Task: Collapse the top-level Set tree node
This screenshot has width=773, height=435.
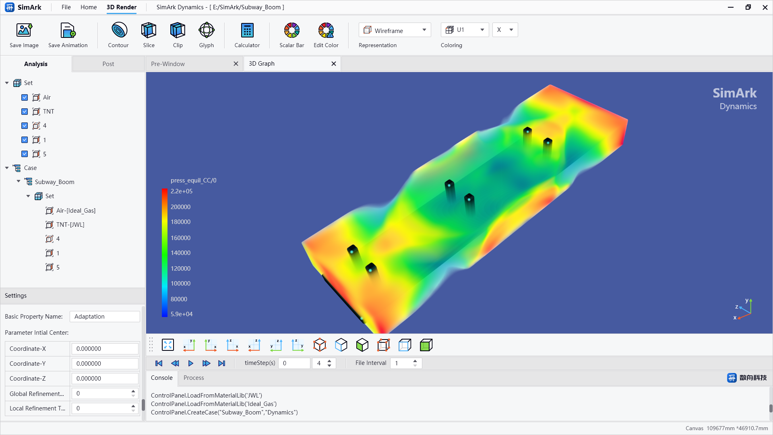Action: [x=7, y=83]
